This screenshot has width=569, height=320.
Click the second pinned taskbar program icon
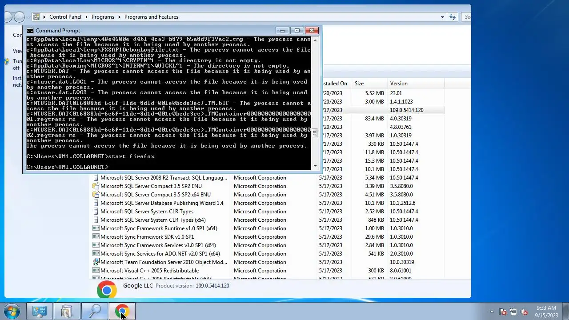coord(67,312)
